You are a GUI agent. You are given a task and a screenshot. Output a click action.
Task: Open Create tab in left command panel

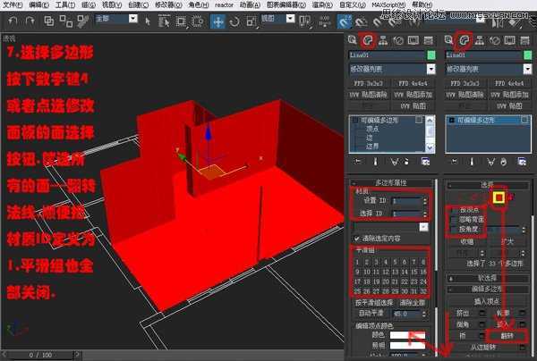pyautogui.click(x=352, y=40)
